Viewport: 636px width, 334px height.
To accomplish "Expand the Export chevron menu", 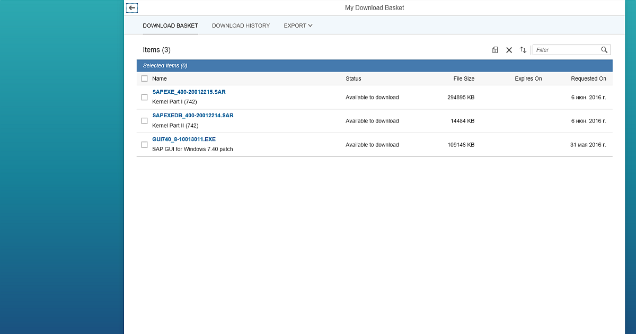I will [x=310, y=25].
